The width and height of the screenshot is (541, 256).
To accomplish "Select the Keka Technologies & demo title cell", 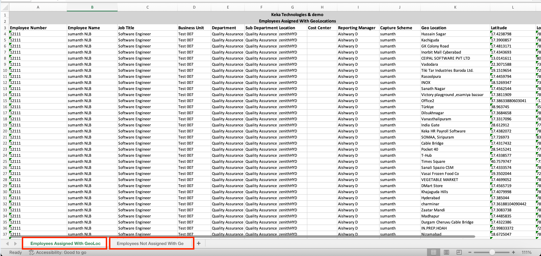I will coord(297,15).
